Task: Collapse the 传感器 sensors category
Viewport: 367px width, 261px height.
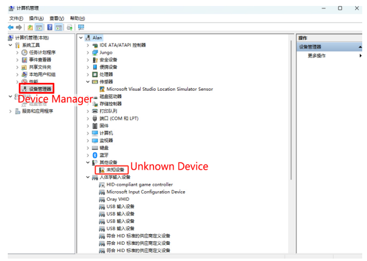Action: (x=88, y=82)
